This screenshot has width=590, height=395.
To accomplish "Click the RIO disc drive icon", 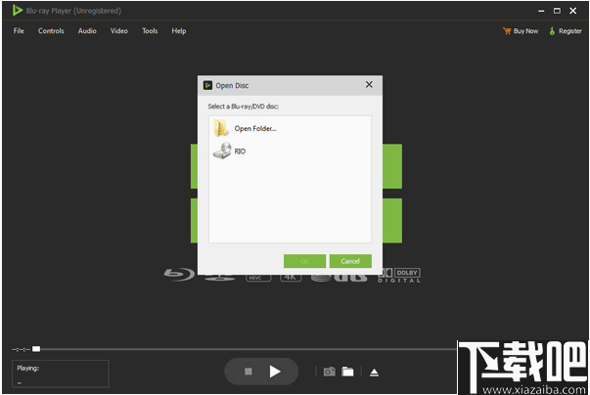I will click(x=222, y=151).
